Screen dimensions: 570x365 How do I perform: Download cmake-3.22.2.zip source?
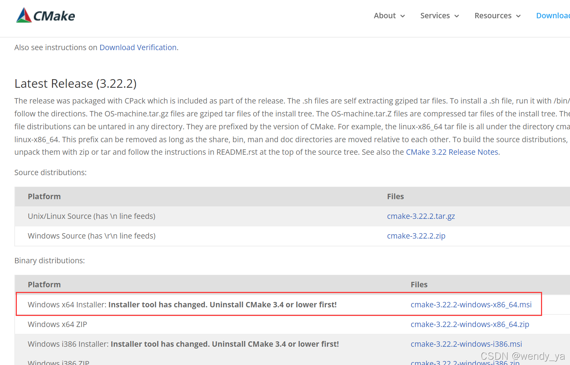416,236
